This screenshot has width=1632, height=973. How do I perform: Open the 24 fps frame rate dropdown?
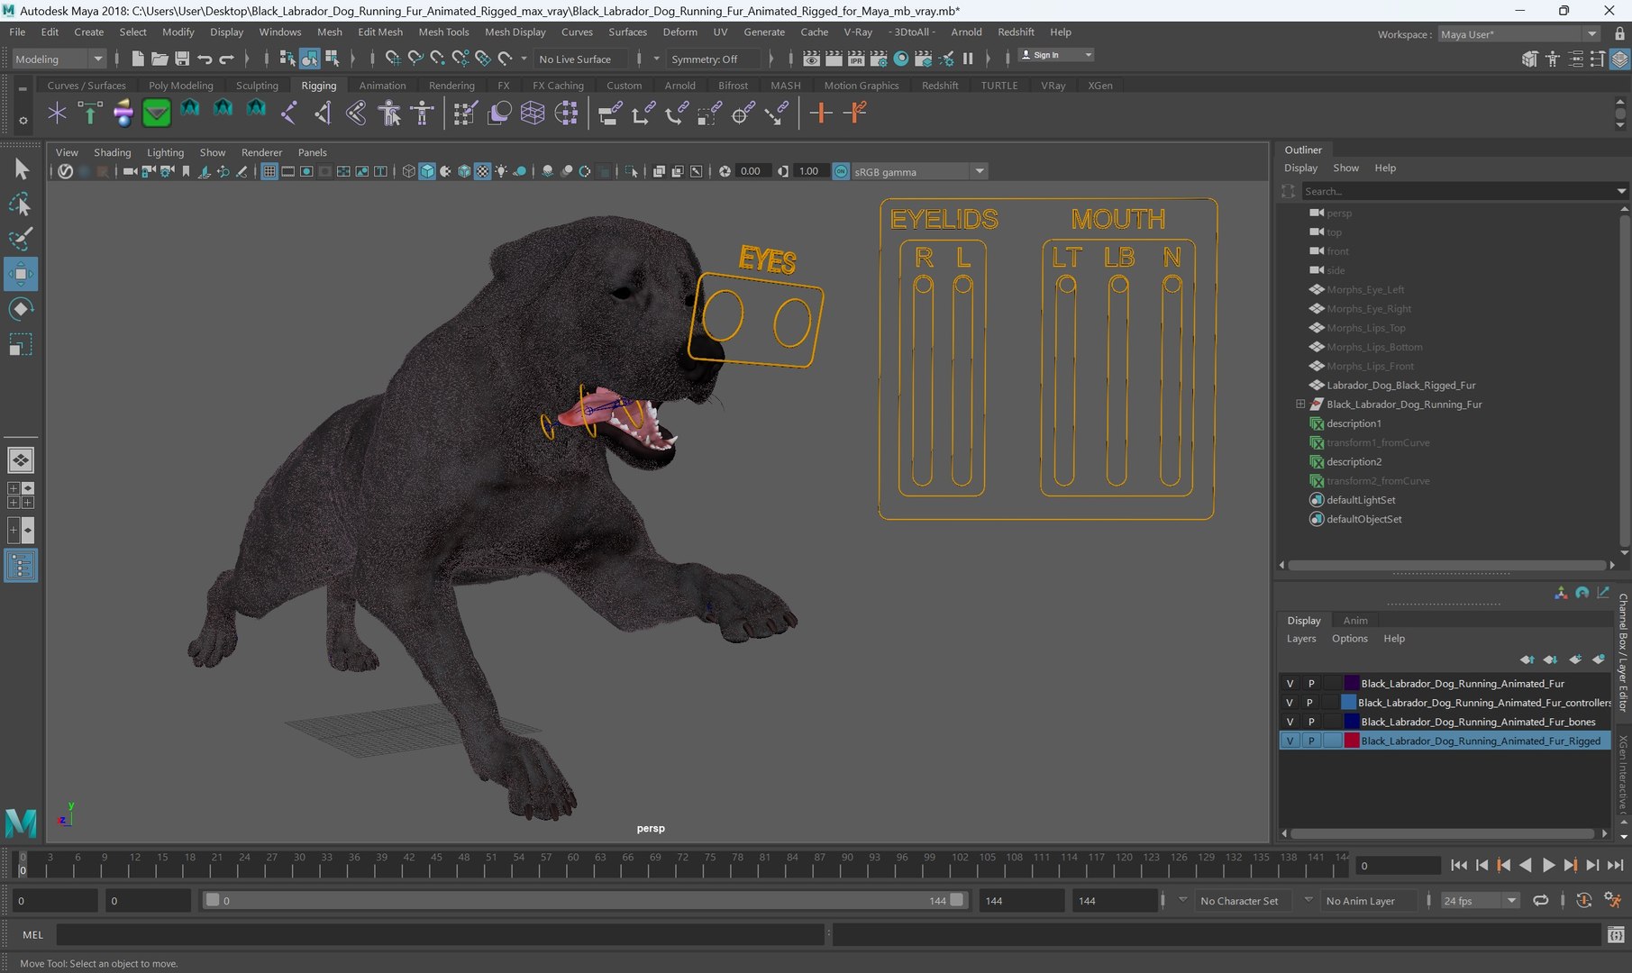tap(1480, 900)
